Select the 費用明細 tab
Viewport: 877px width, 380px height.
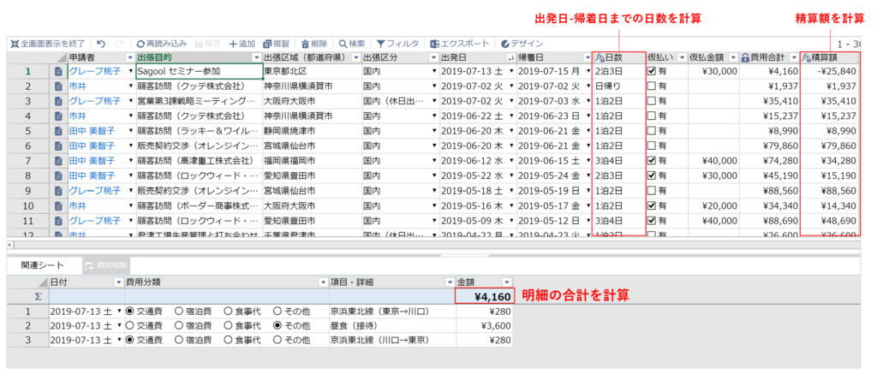[x=108, y=266]
